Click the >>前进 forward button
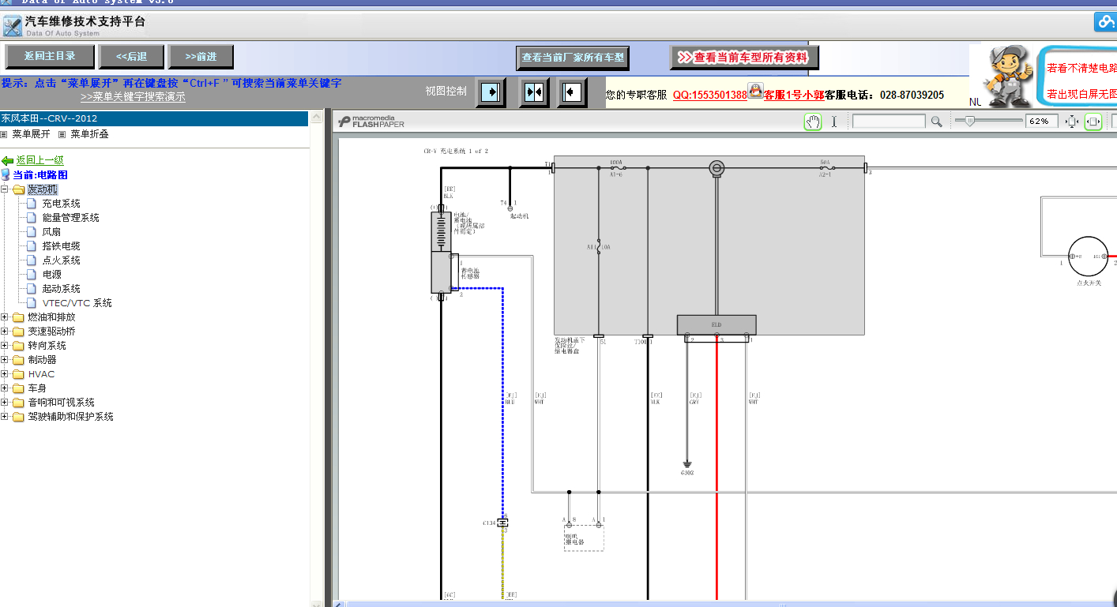This screenshot has width=1117, height=607. pyautogui.click(x=201, y=57)
